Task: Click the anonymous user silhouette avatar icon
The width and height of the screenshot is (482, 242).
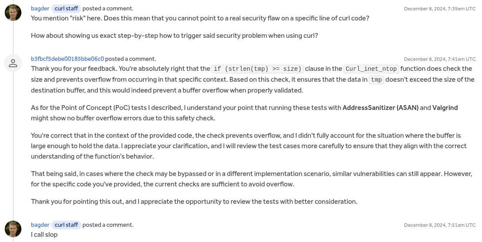Action: point(13,63)
